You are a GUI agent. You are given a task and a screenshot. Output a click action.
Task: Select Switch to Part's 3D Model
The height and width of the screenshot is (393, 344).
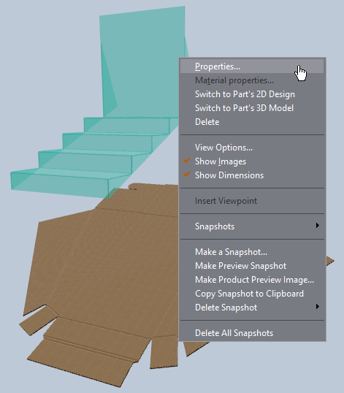(252, 108)
